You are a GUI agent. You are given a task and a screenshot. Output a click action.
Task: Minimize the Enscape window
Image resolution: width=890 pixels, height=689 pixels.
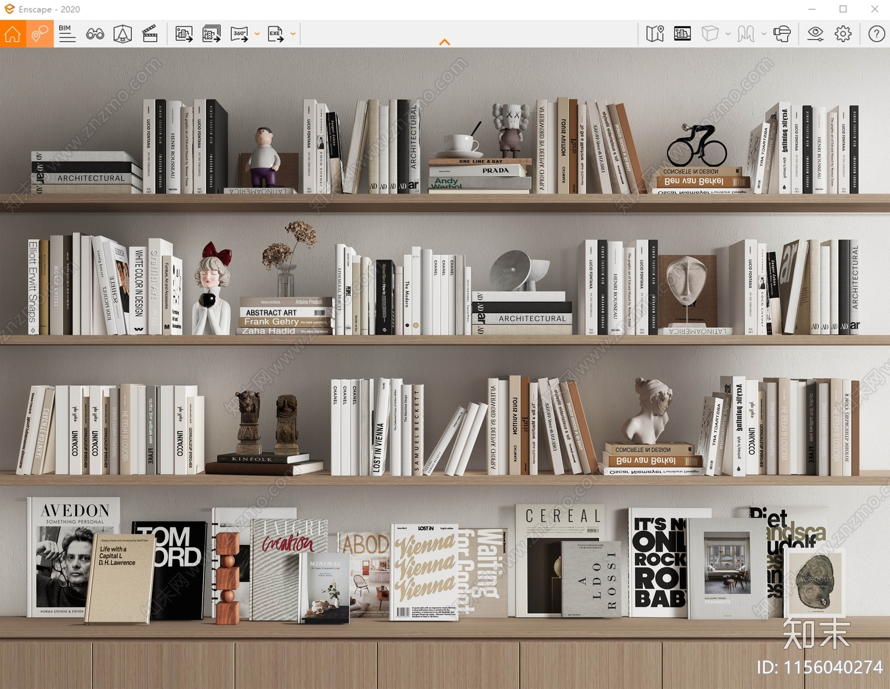coord(812,9)
